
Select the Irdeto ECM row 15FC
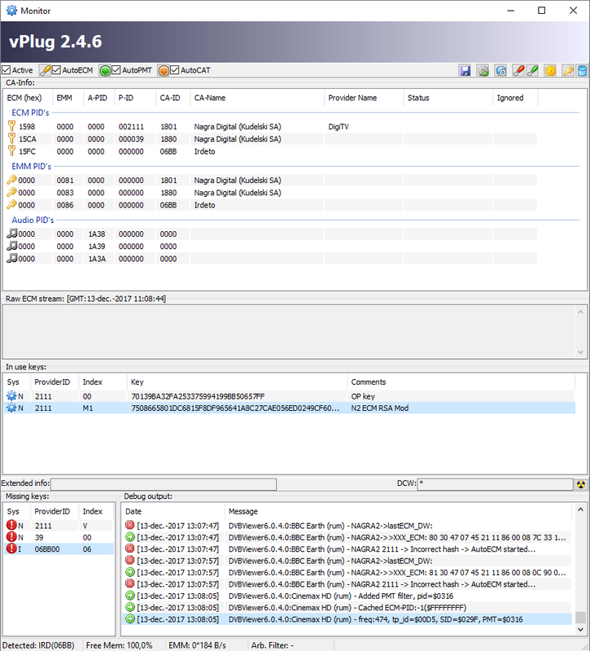pos(270,151)
